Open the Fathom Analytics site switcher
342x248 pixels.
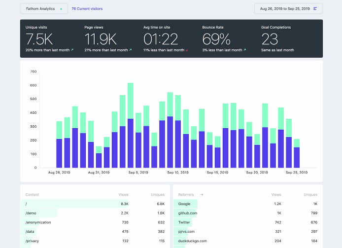tap(43, 9)
